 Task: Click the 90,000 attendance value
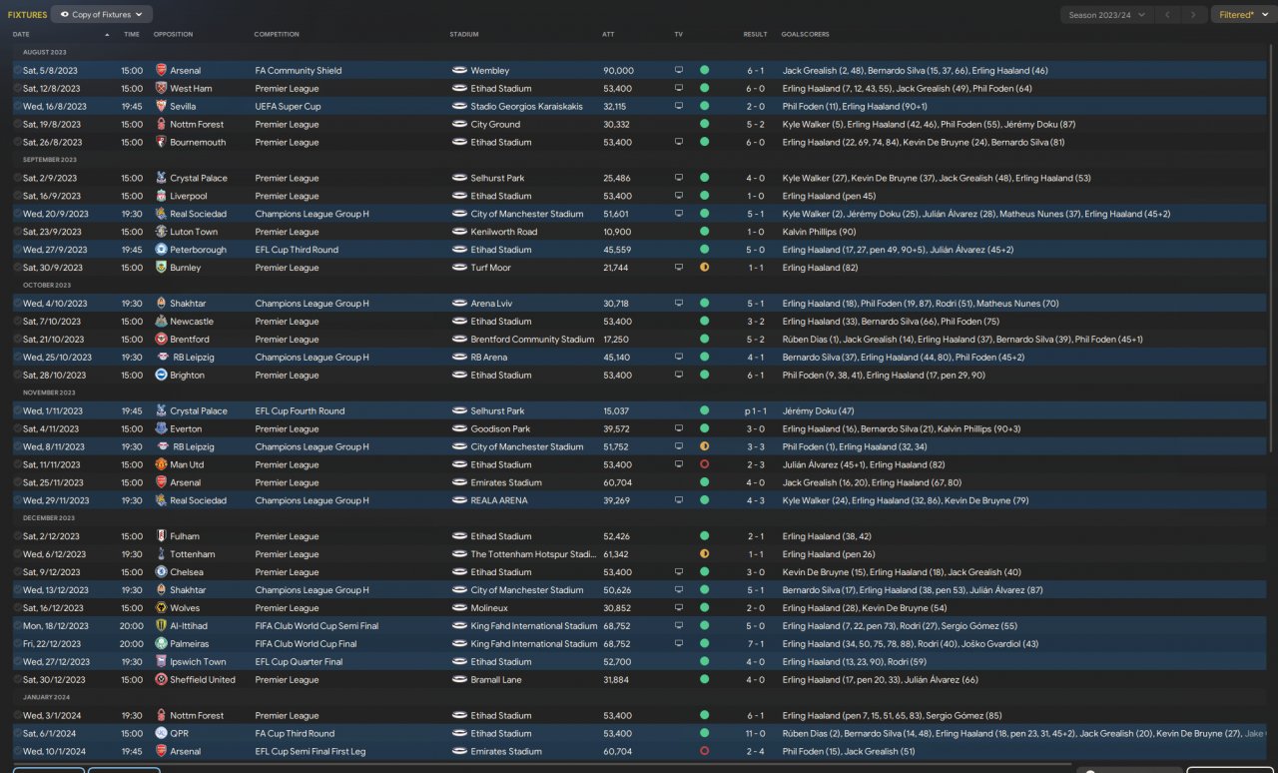pyautogui.click(x=618, y=71)
